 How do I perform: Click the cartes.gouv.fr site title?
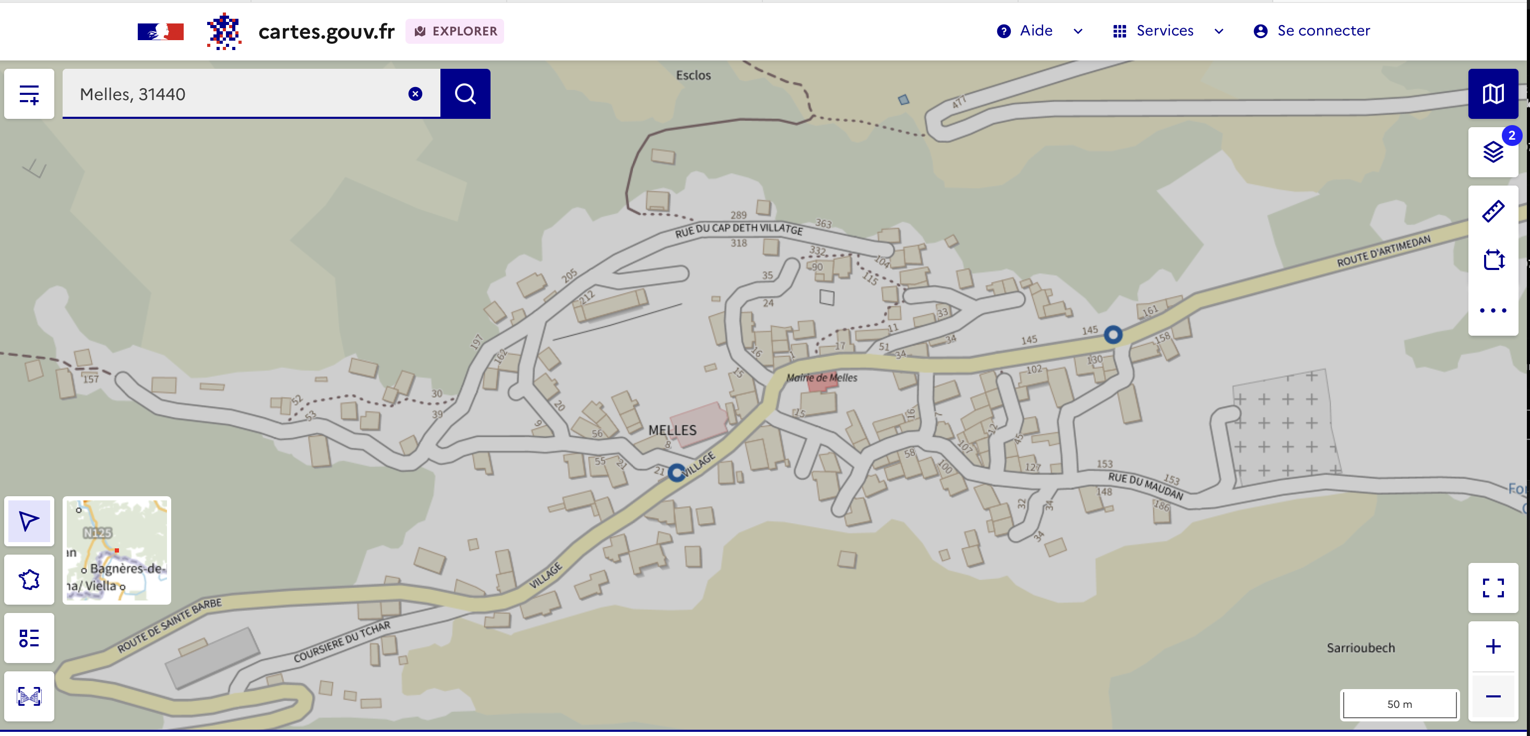click(x=326, y=31)
